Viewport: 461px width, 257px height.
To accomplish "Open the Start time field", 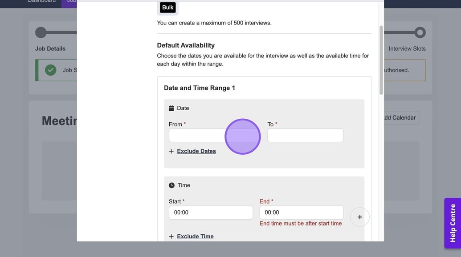I will pyautogui.click(x=211, y=213).
